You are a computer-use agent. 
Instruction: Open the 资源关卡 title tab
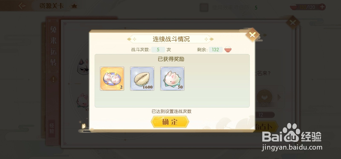click(x=51, y=6)
